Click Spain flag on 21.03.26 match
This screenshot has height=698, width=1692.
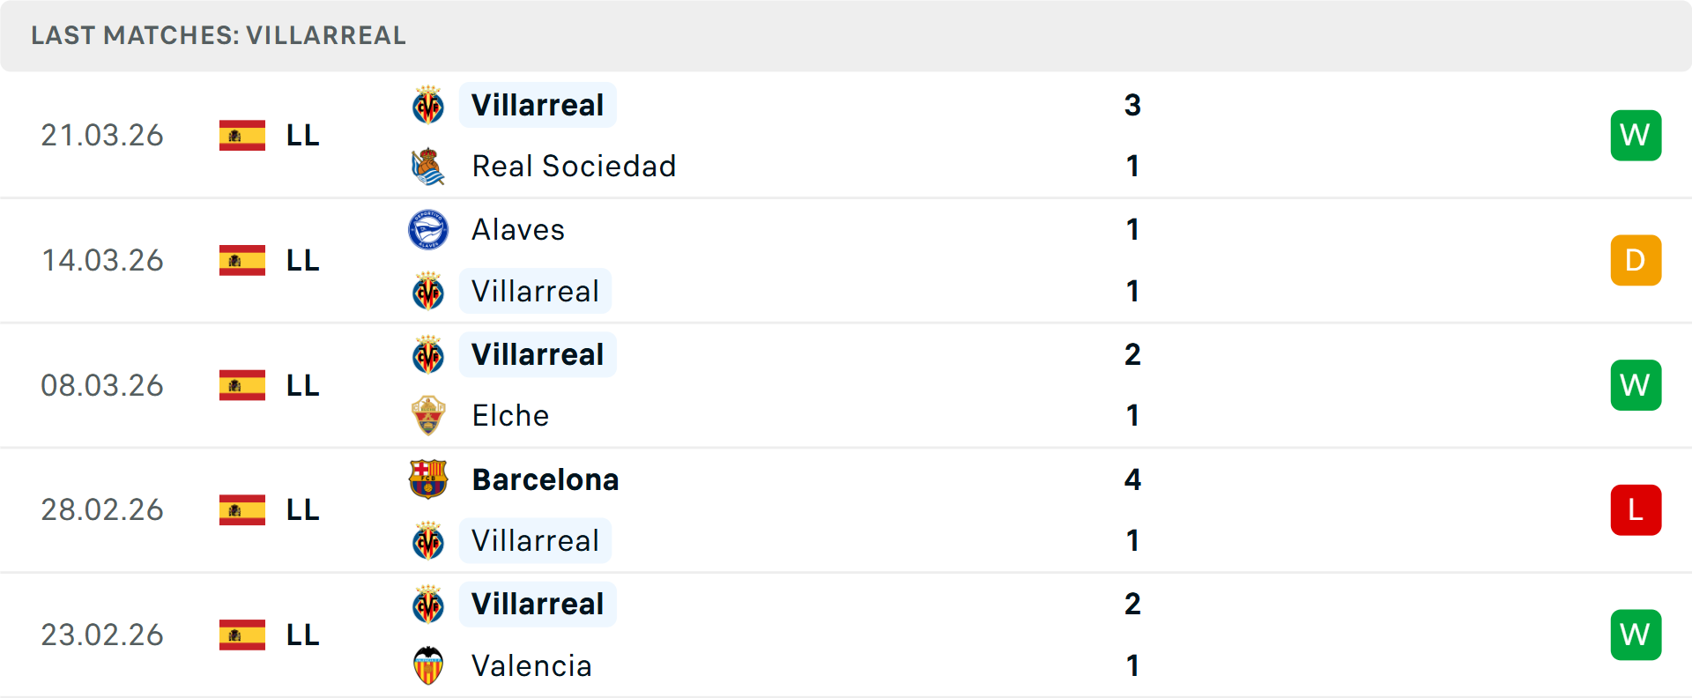tap(242, 136)
